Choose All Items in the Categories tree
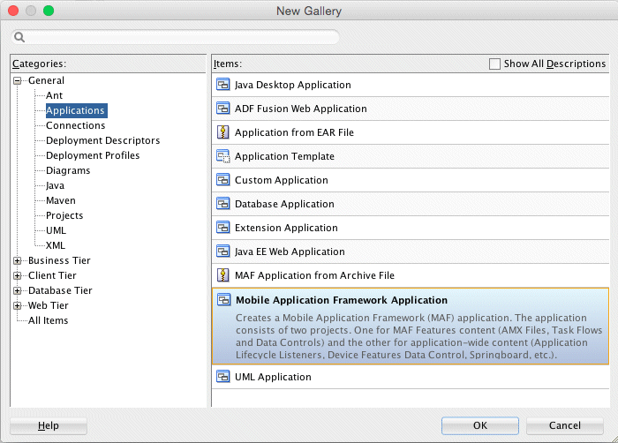Image resolution: width=618 pixels, height=443 pixels. (48, 321)
